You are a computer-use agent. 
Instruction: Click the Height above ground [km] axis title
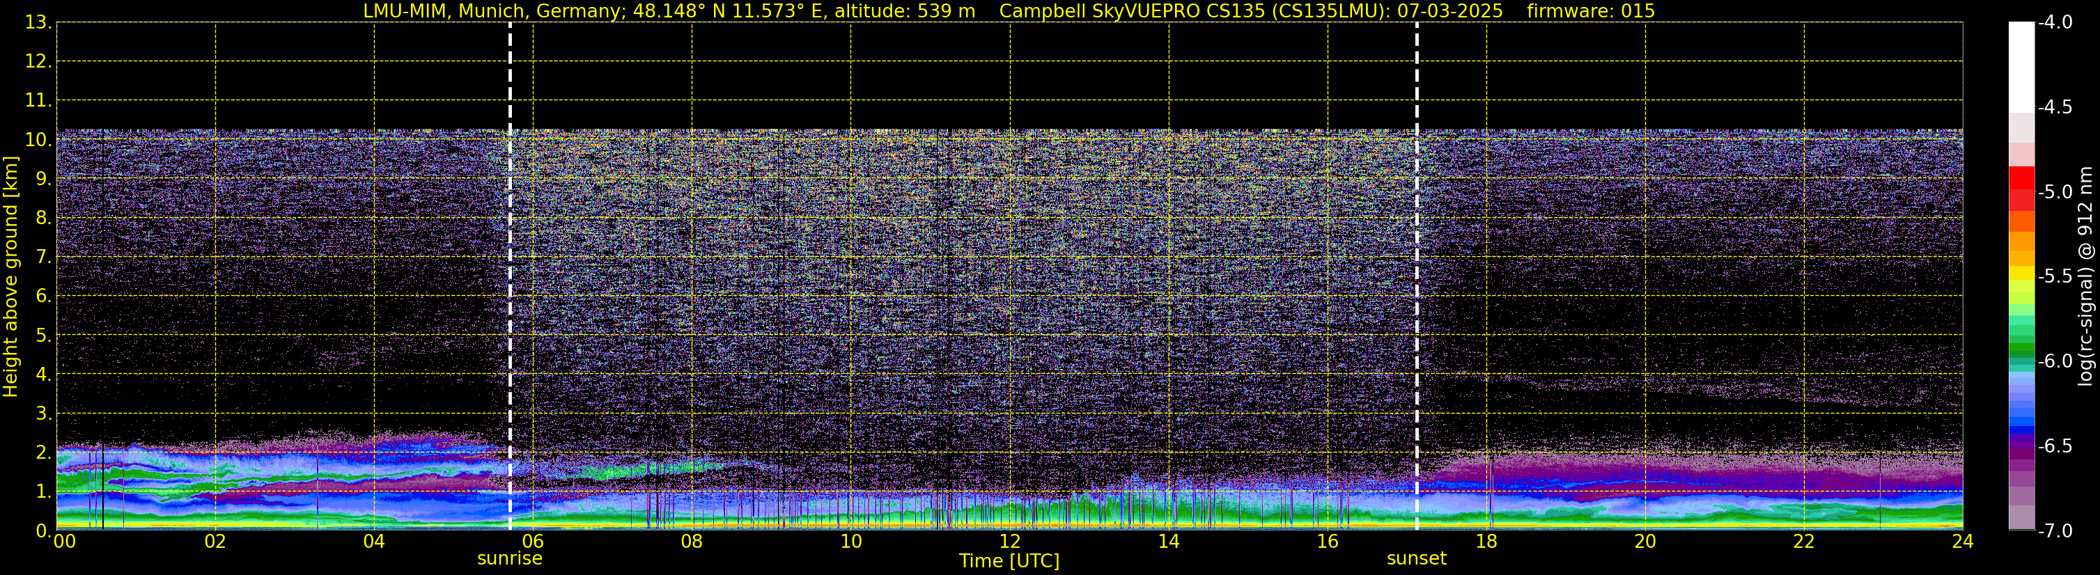coord(10,277)
